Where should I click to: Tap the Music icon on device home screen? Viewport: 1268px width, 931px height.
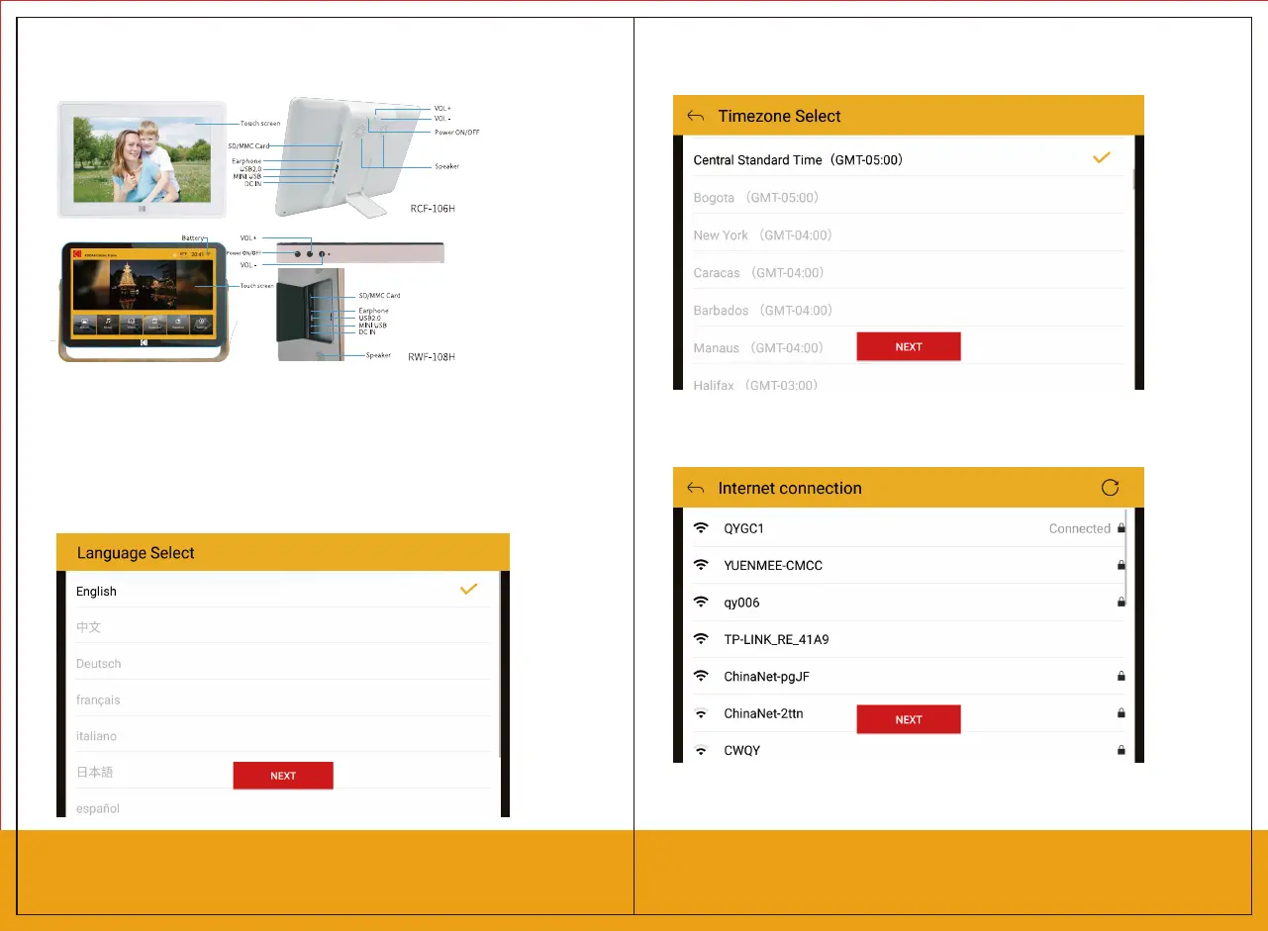tap(108, 323)
